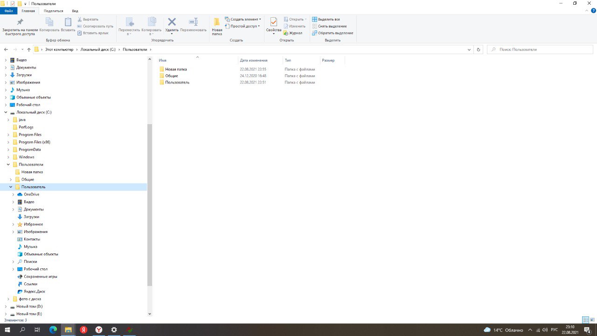
Task: Sort by the Имя column header
Action: [198, 60]
